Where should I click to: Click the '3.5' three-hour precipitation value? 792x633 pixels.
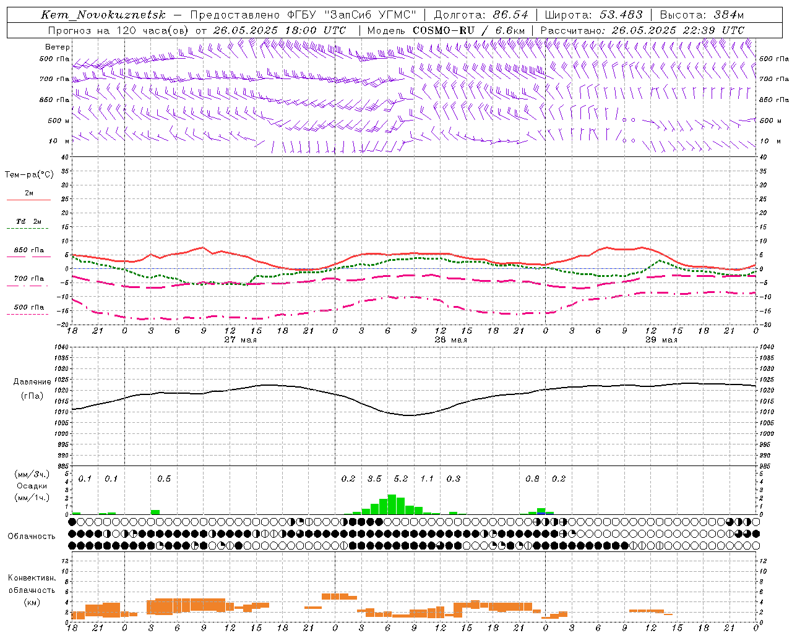coord(374,479)
